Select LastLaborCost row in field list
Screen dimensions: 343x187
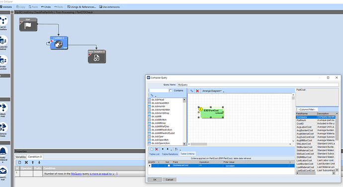(x=316, y=160)
